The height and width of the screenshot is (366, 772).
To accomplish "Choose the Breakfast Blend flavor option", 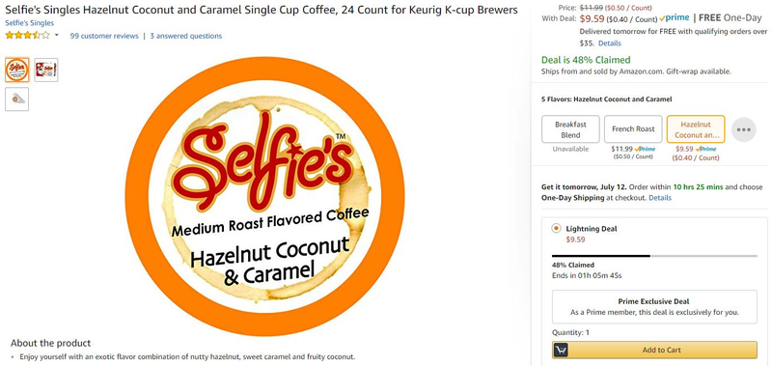I will click(x=570, y=129).
